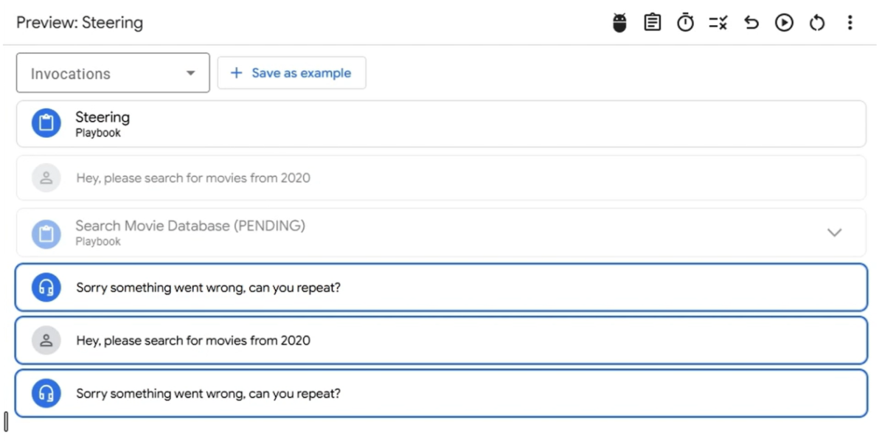
Task: Select the Steering Playbook row
Action: (x=442, y=124)
